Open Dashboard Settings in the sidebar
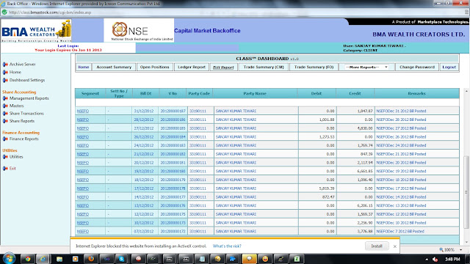 pyautogui.click(x=27, y=80)
